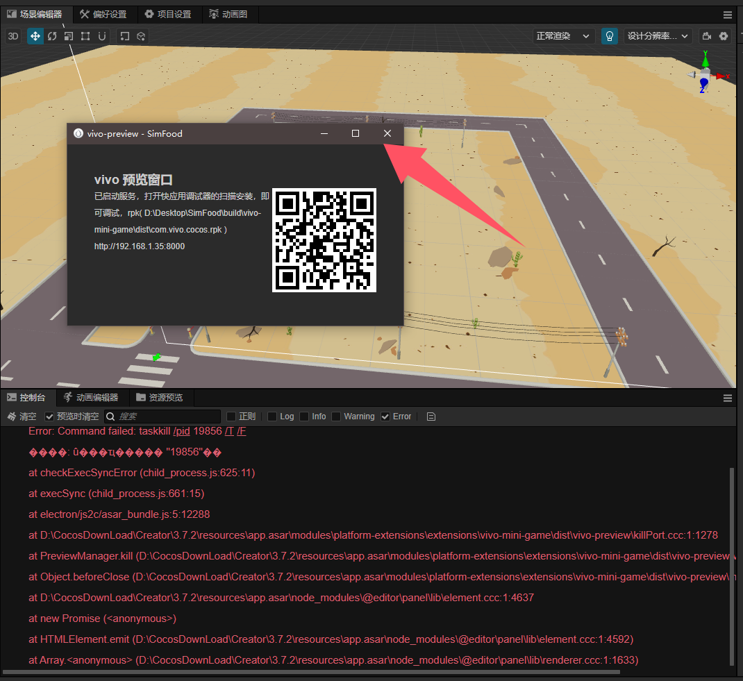Click the /F link in the error message
Viewport: 743px width, 681px height.
tap(242, 431)
